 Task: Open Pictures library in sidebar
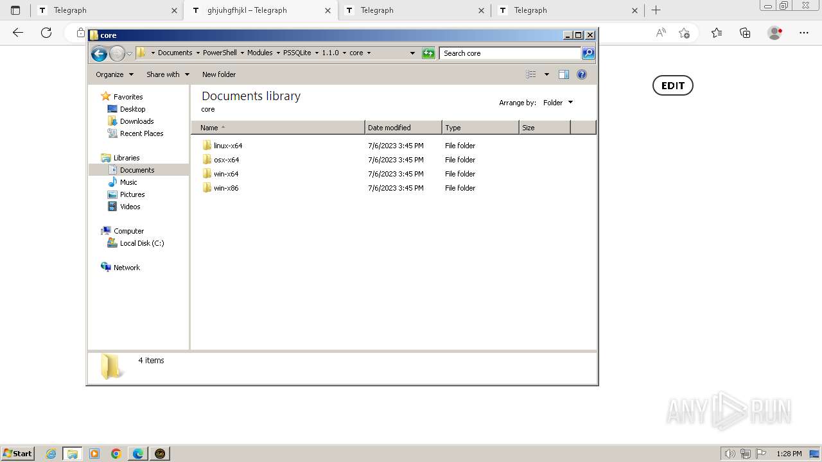pos(132,194)
